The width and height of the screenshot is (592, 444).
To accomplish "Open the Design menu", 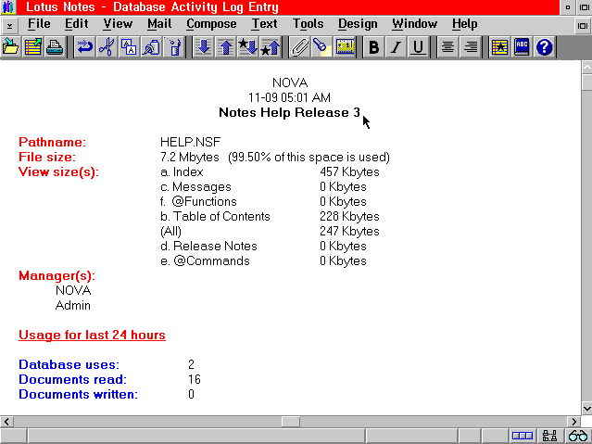I will [x=358, y=24].
